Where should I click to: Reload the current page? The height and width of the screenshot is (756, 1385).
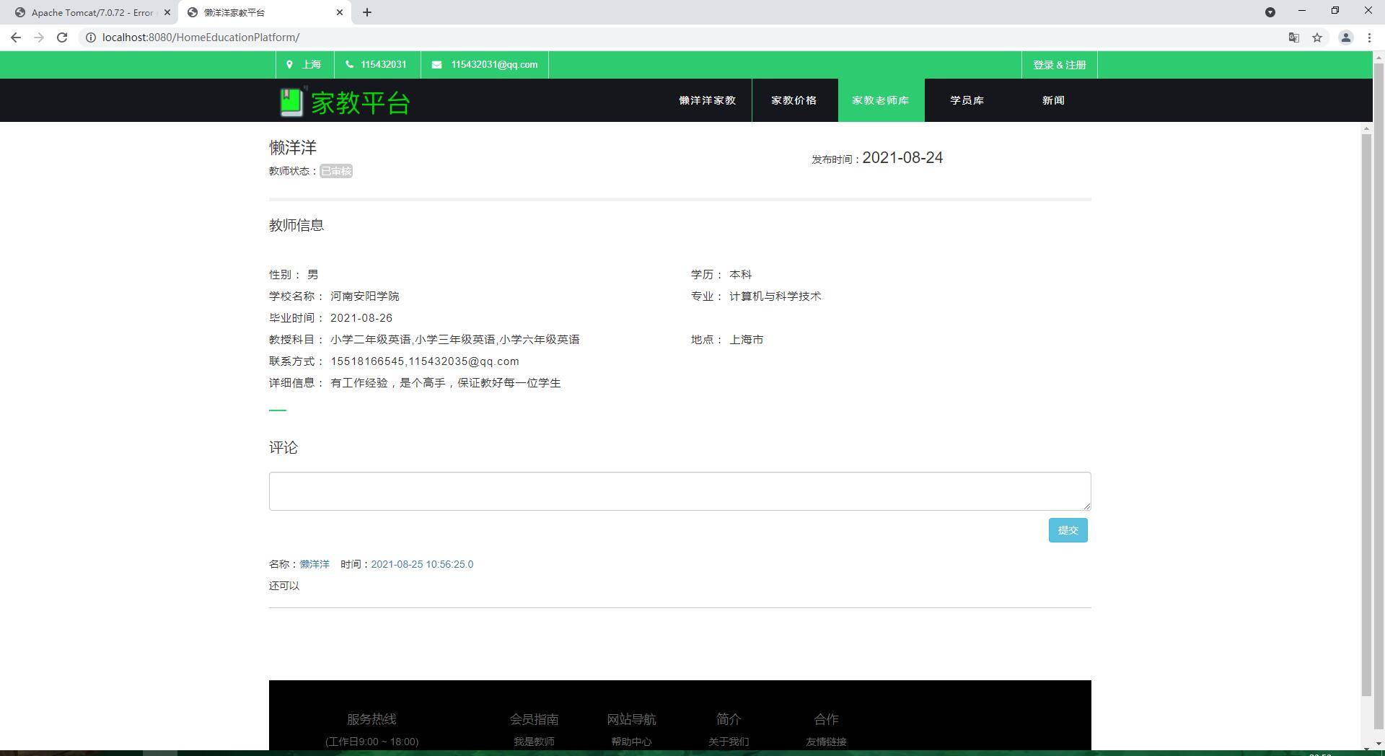pyautogui.click(x=62, y=38)
